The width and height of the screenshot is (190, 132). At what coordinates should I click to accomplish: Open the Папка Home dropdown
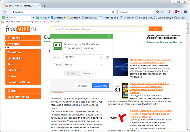pos(84,65)
